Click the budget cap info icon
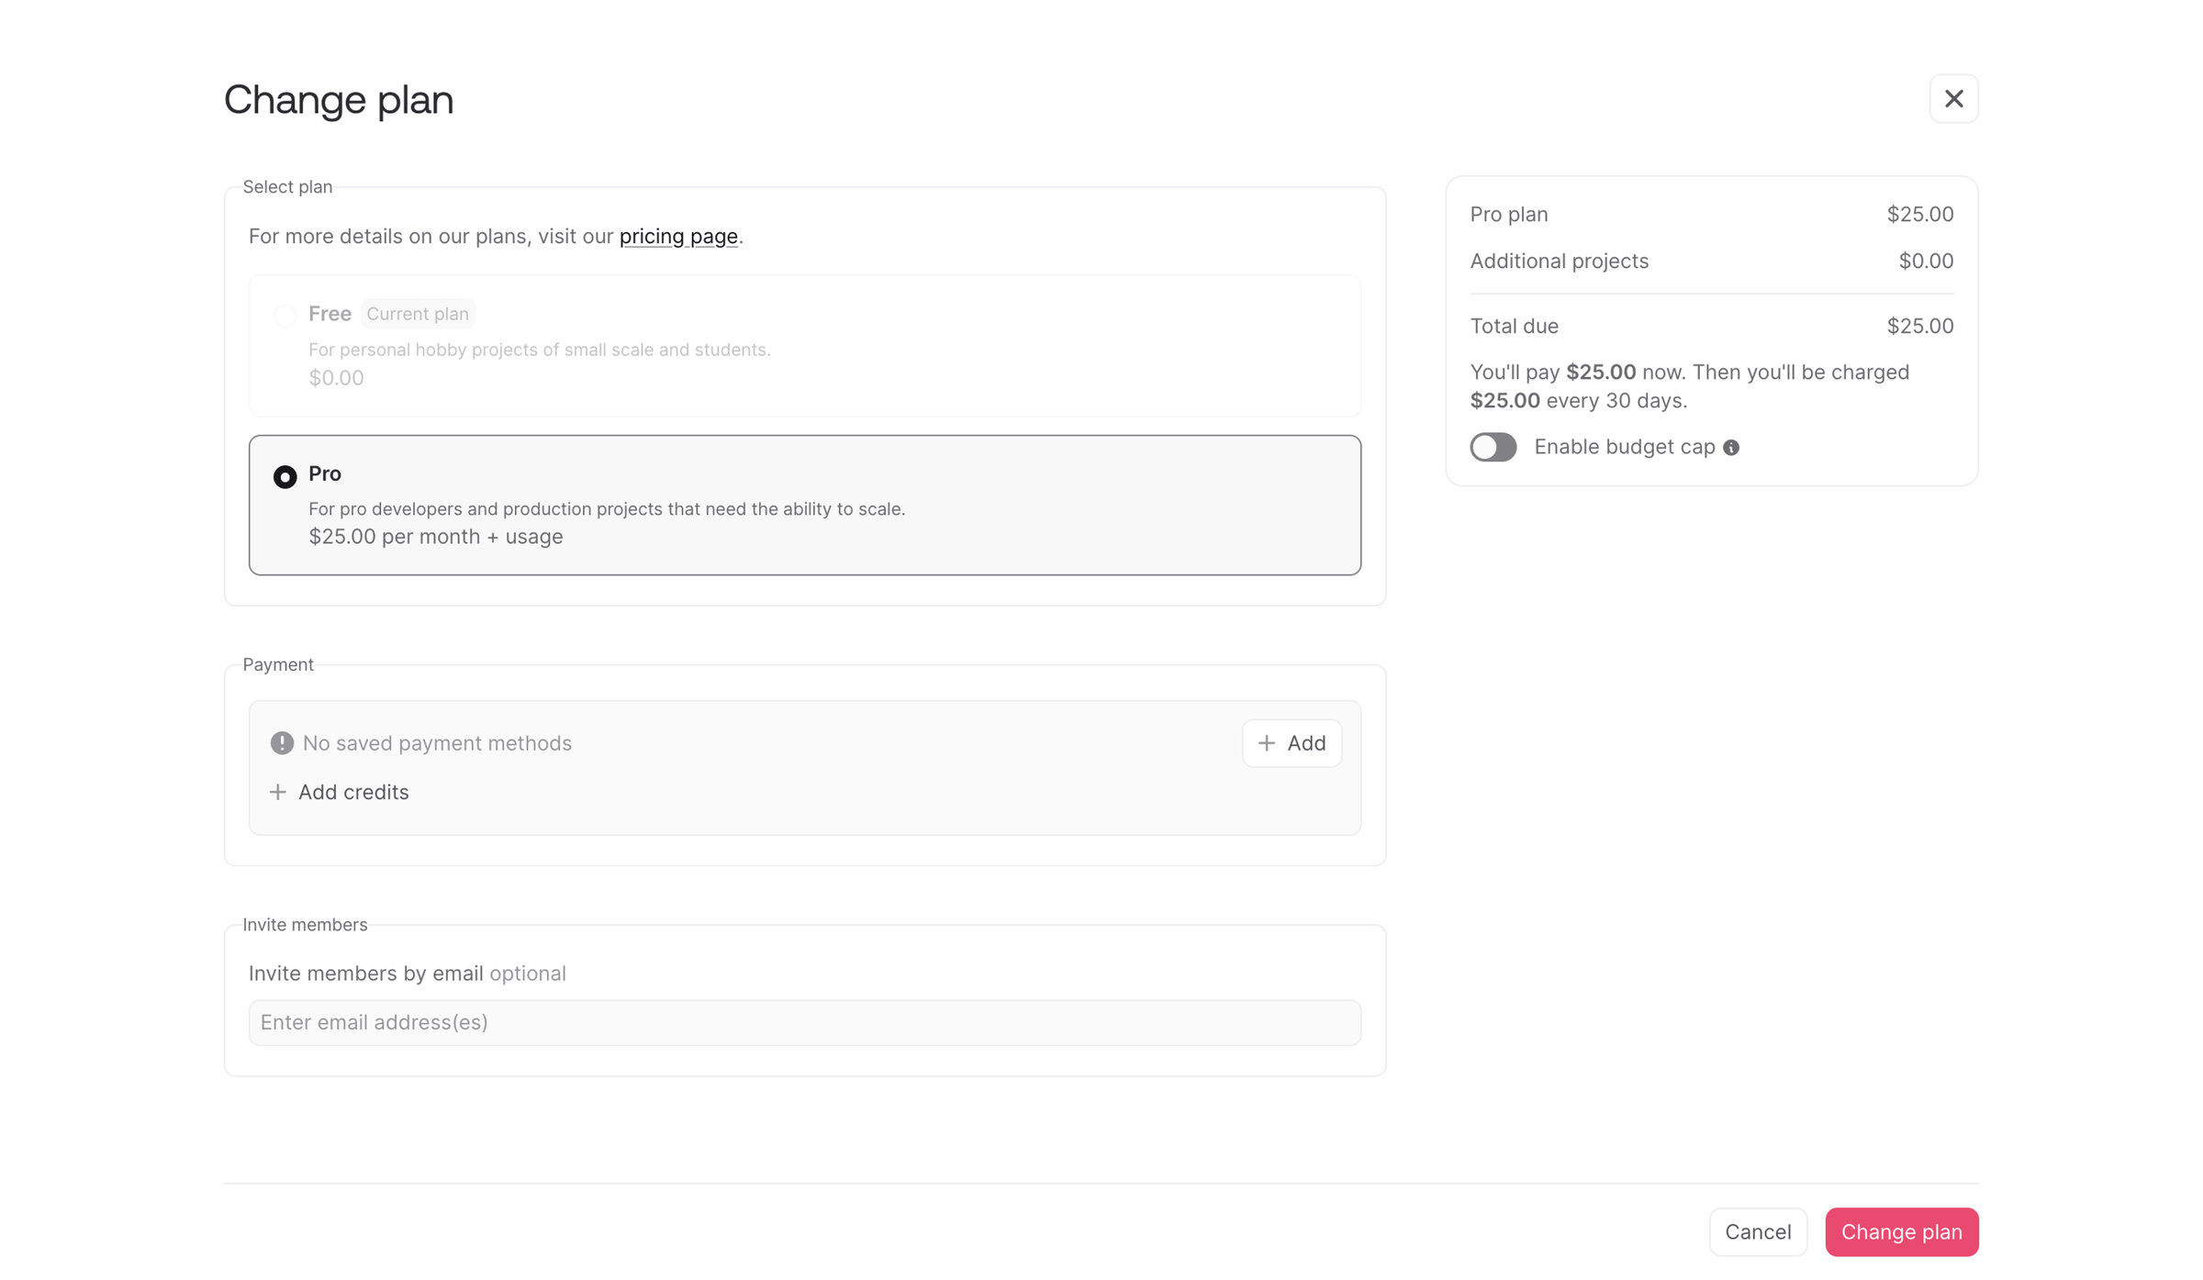This screenshot has height=1280, width=2203. point(1731,448)
